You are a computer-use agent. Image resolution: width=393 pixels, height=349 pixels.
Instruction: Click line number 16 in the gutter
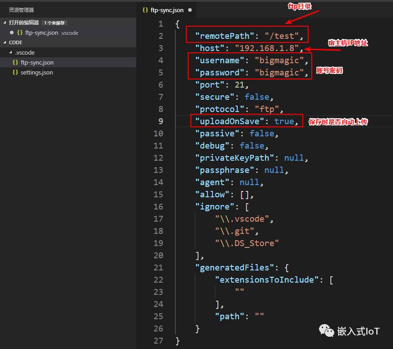coord(158,207)
